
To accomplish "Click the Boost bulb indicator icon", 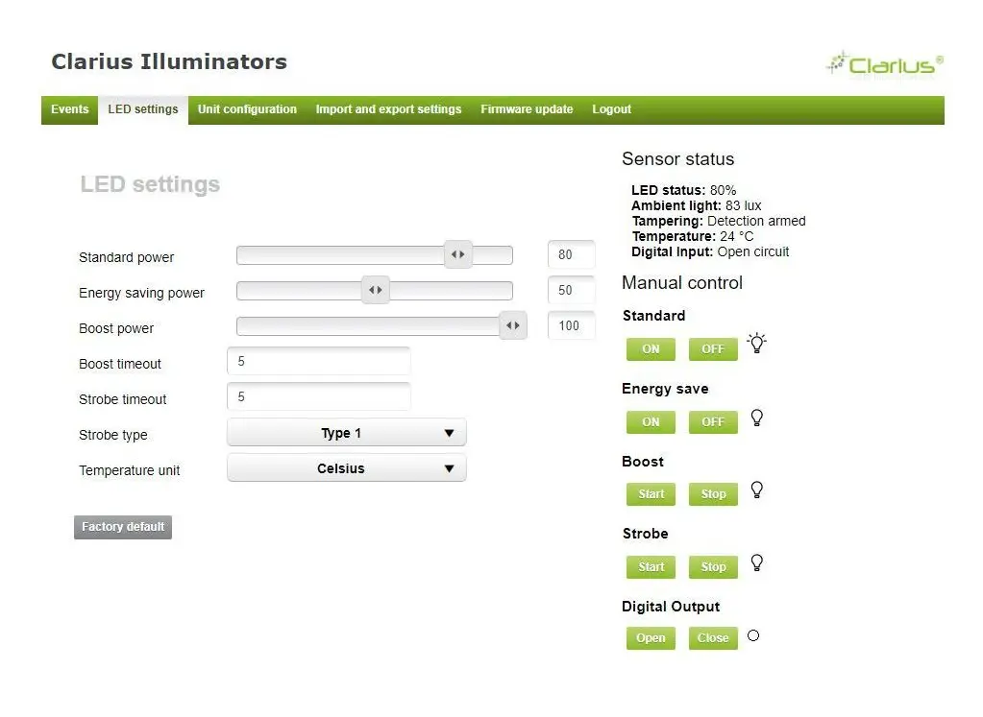I will tap(756, 490).
